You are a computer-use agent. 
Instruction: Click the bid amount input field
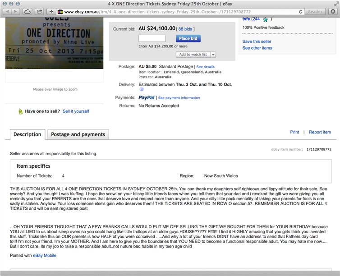[x=152, y=39]
